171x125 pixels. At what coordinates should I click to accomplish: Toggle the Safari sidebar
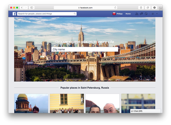point(32,8)
